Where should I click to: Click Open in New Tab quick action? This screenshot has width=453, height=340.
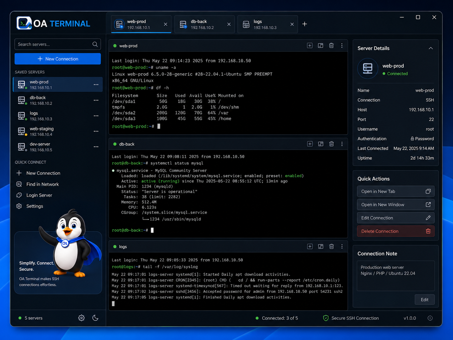pos(396,191)
